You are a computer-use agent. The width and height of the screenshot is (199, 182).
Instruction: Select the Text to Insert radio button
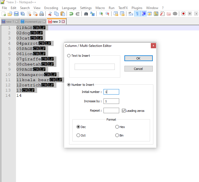tap(69, 56)
